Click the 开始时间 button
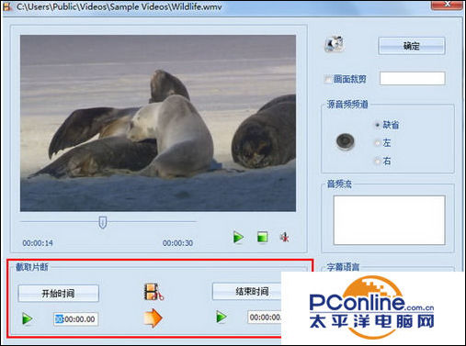The width and height of the screenshot is (466, 346). point(58,294)
